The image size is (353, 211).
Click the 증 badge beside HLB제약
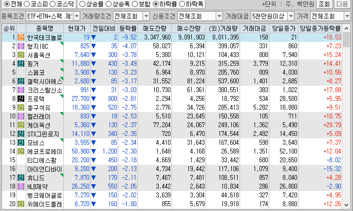(21, 187)
